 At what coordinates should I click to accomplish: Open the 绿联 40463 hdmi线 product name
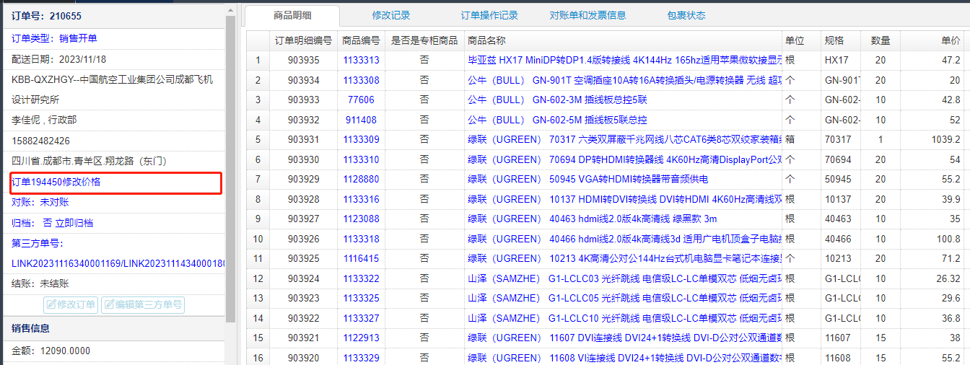tap(592, 219)
